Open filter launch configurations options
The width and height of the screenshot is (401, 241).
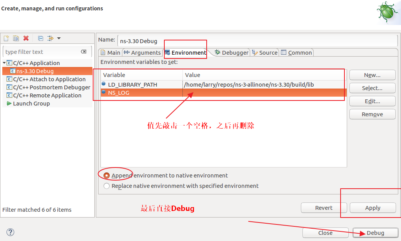tap(50, 38)
